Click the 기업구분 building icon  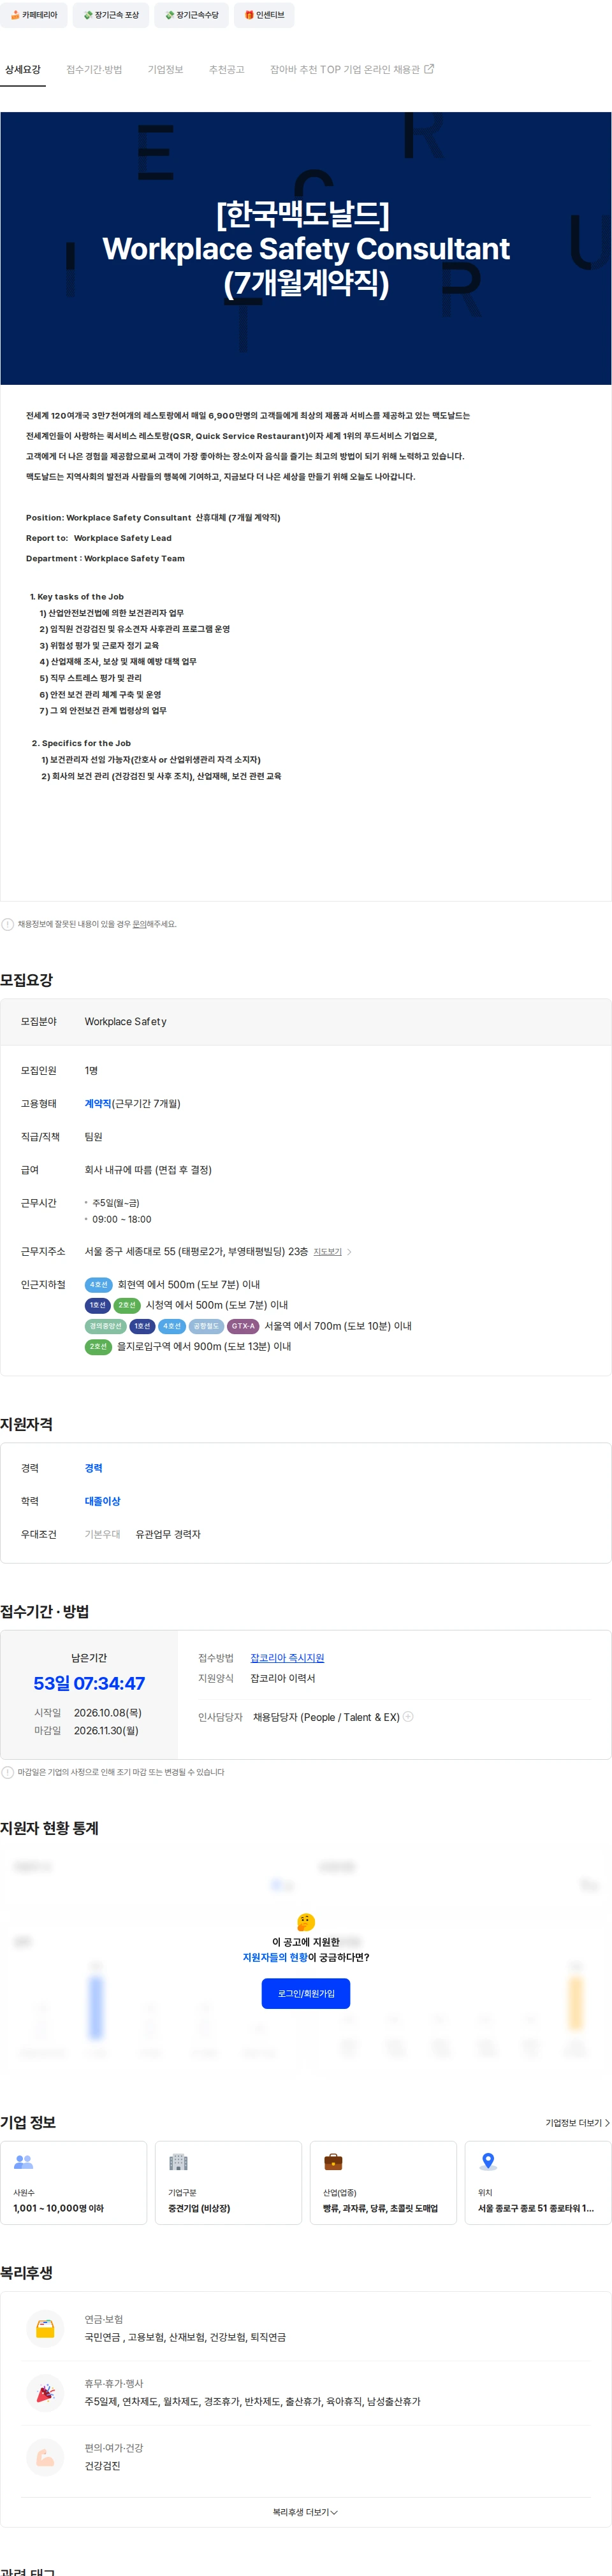click(178, 2161)
